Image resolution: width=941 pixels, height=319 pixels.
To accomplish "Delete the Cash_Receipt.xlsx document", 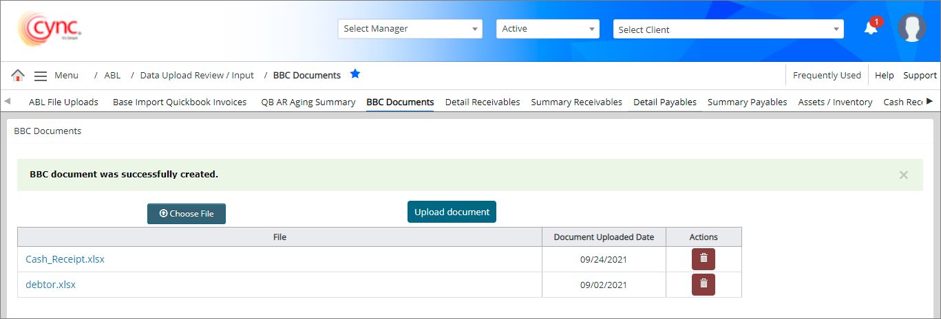I will [703, 259].
